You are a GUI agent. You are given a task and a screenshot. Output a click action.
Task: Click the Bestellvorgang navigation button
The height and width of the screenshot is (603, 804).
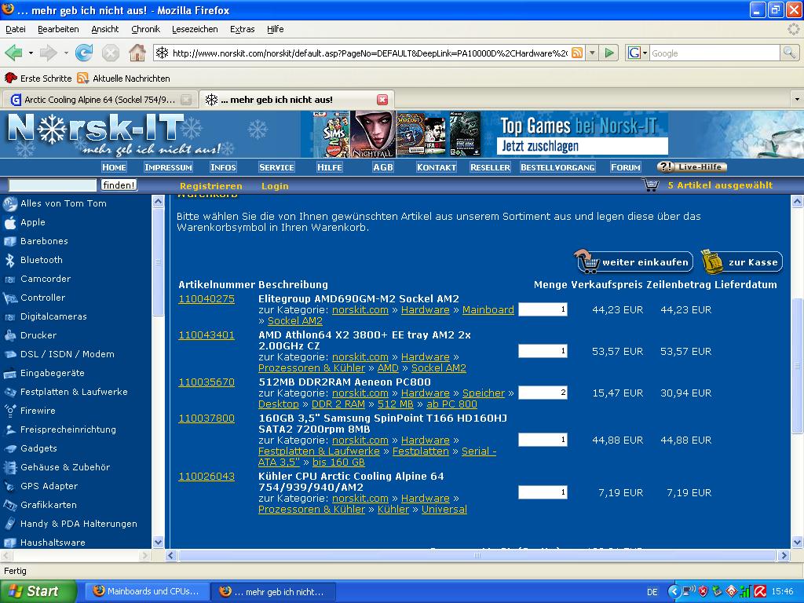[x=557, y=167]
